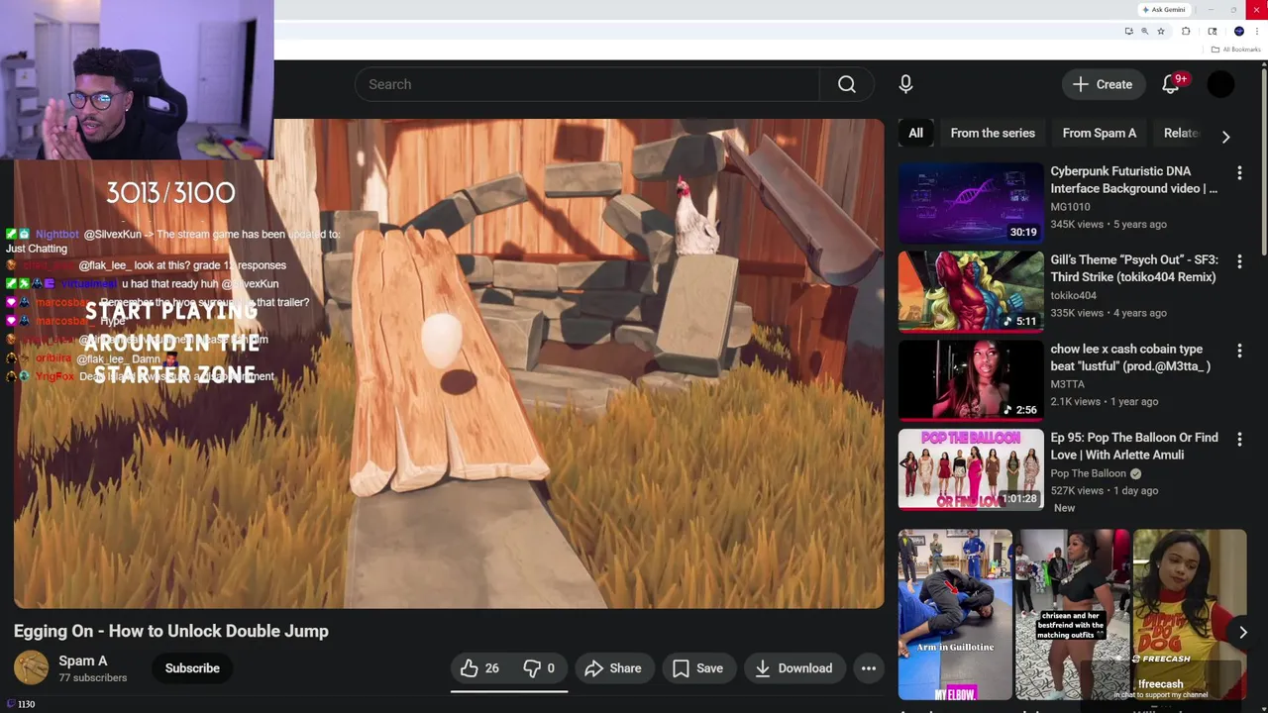Open options for chow lee type beat video
Image resolution: width=1268 pixels, height=713 pixels.
1239,351
